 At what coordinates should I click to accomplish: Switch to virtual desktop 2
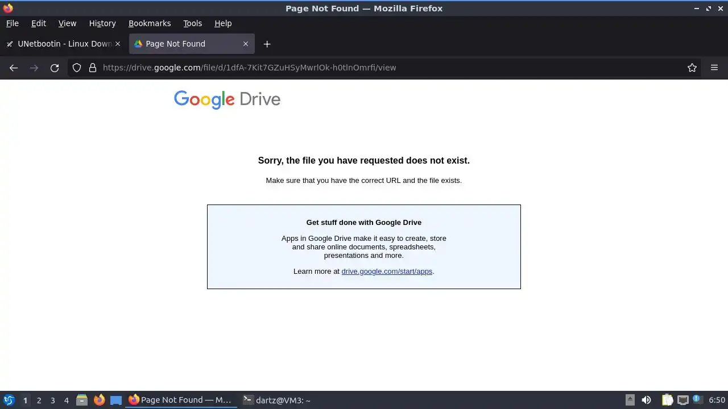(39, 400)
